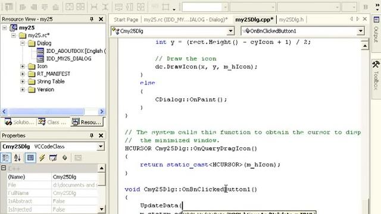Click the pin icon of Resource View panel

click(x=92, y=19)
